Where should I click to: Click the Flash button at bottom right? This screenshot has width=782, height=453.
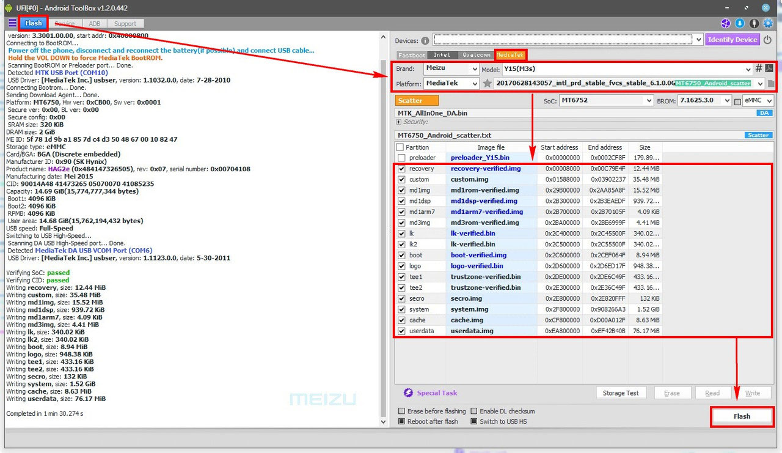coord(742,416)
